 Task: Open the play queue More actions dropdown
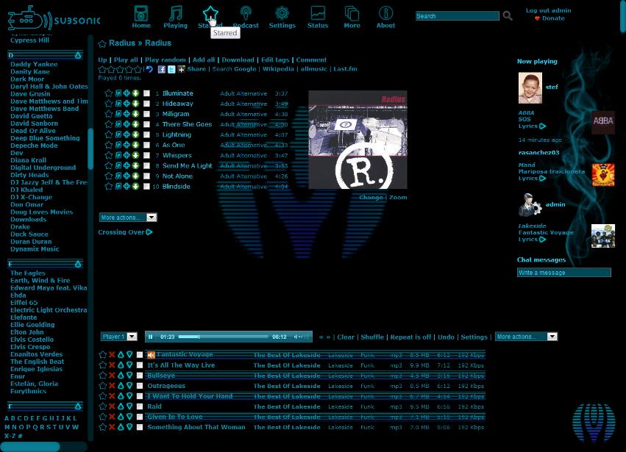point(526,337)
